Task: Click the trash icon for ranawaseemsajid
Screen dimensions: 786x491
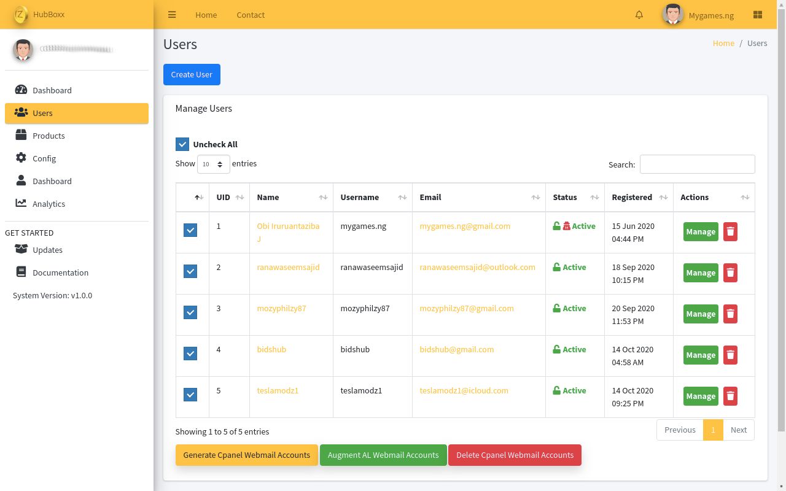Action: pyautogui.click(x=730, y=273)
